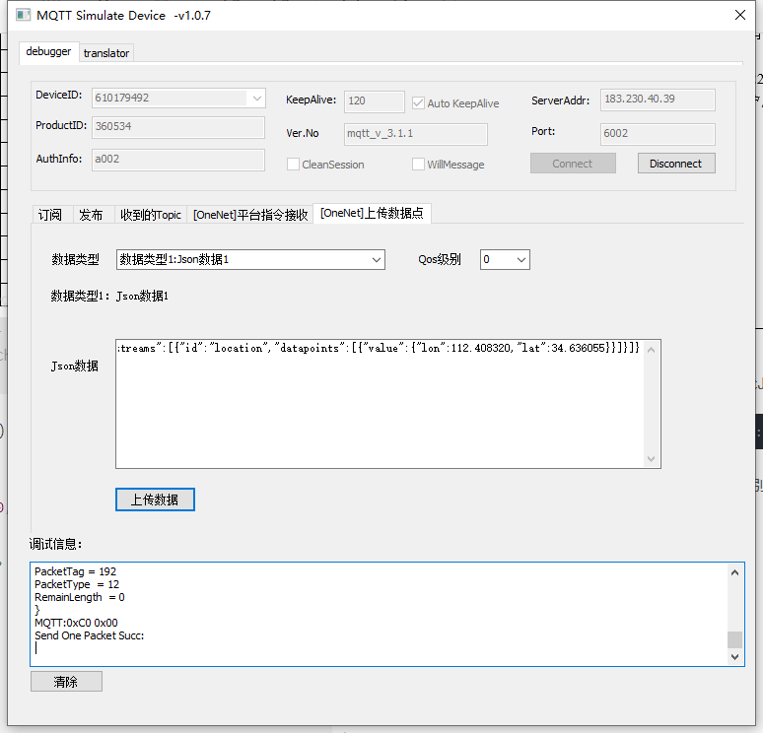This screenshot has height=733, width=763.
Task: Click the 'Send One Packet Succ:' log line
Action: 89,635
